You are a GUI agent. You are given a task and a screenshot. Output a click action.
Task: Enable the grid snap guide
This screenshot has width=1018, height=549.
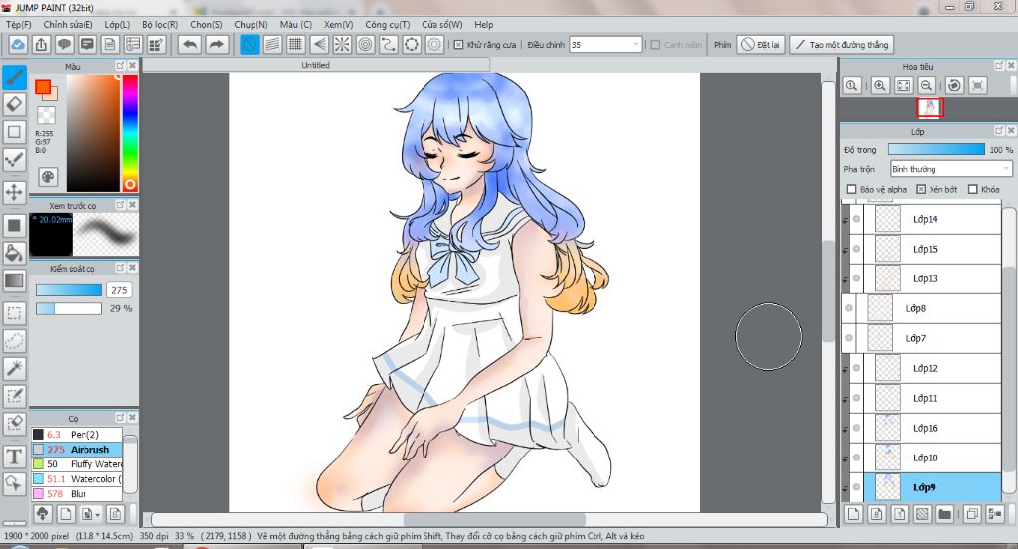point(296,44)
